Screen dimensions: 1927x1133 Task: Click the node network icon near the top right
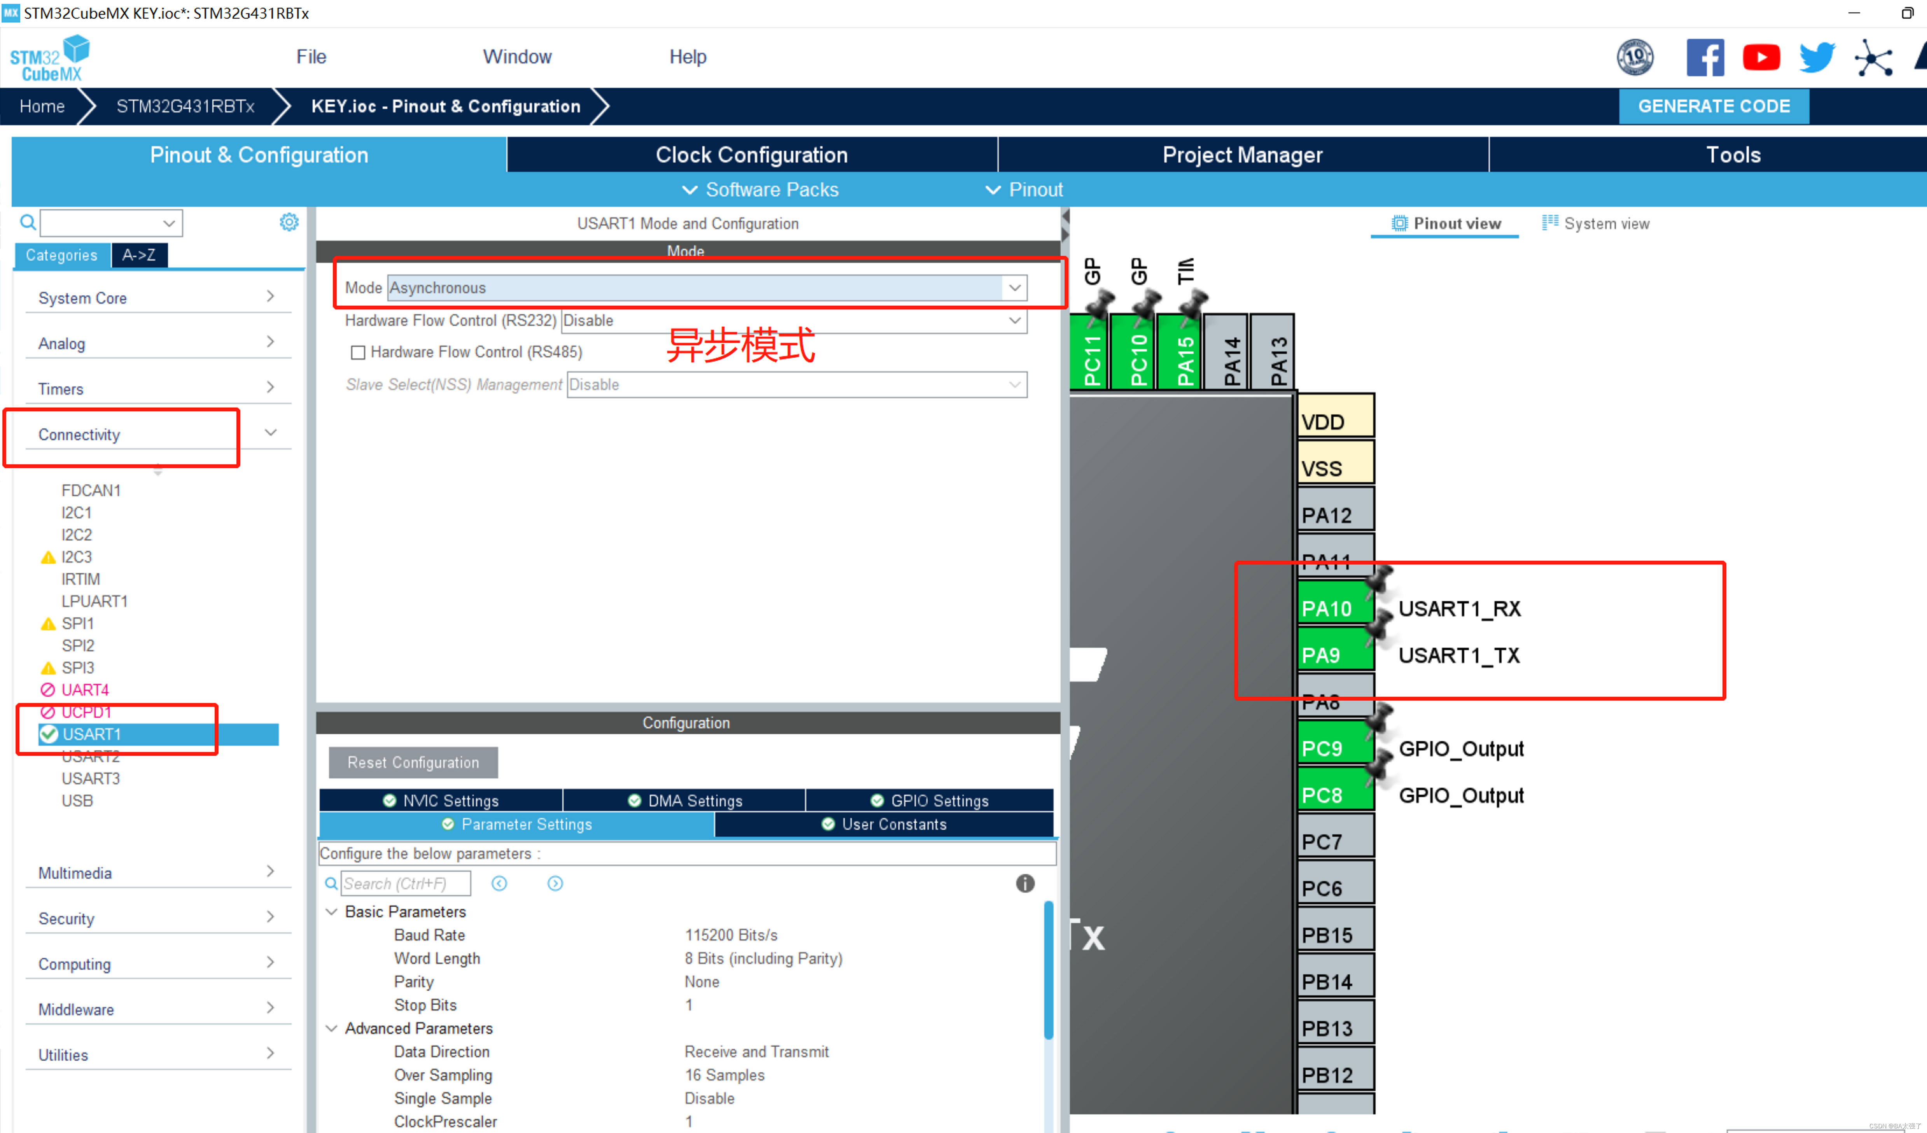point(1872,58)
